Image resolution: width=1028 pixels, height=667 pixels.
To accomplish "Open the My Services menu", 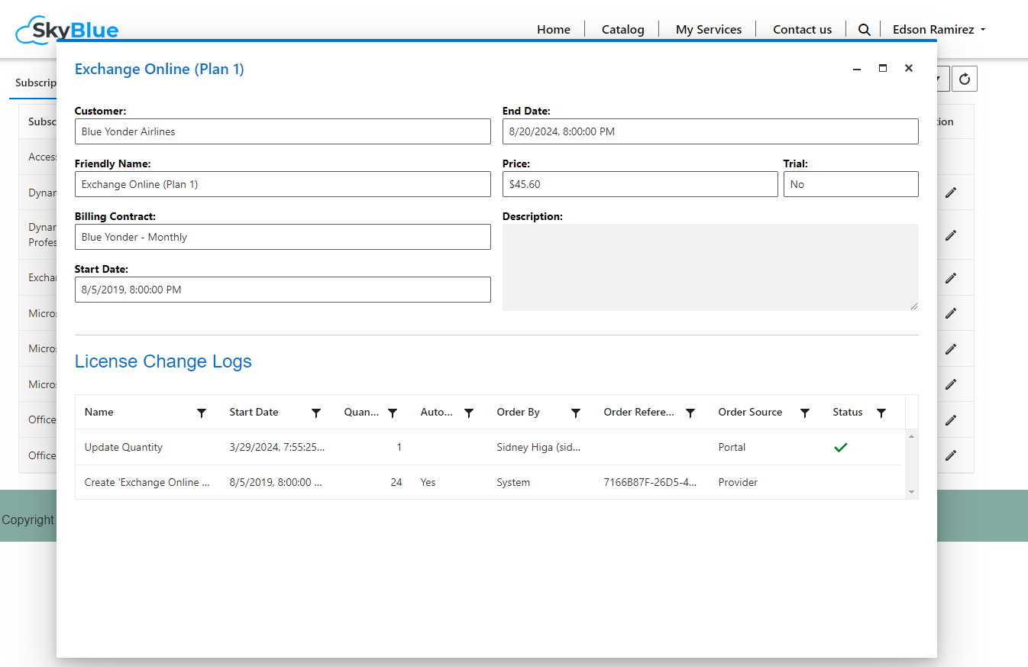I will pyautogui.click(x=708, y=30).
